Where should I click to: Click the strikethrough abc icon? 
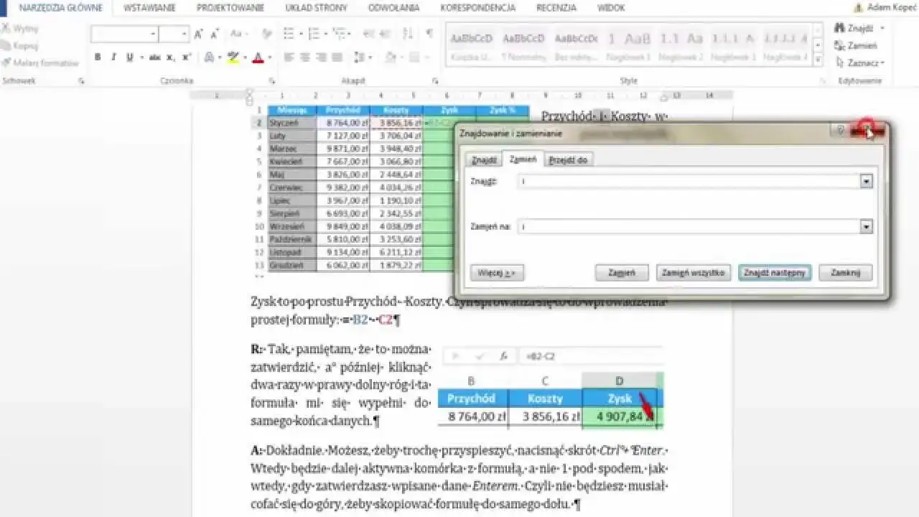pyautogui.click(x=154, y=57)
